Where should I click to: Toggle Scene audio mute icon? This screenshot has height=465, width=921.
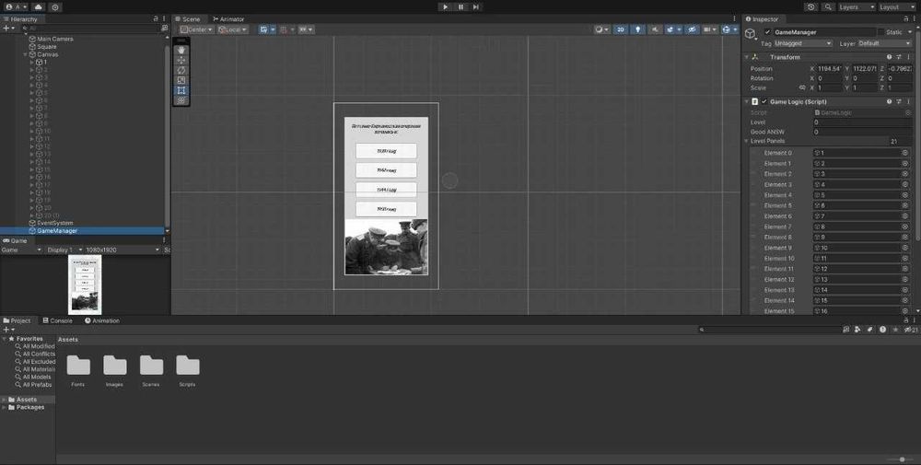(654, 29)
